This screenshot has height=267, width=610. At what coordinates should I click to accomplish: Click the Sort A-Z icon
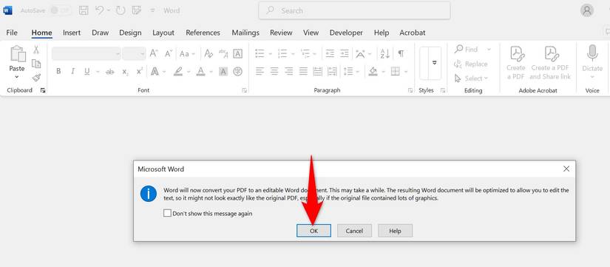pyautogui.click(x=384, y=54)
